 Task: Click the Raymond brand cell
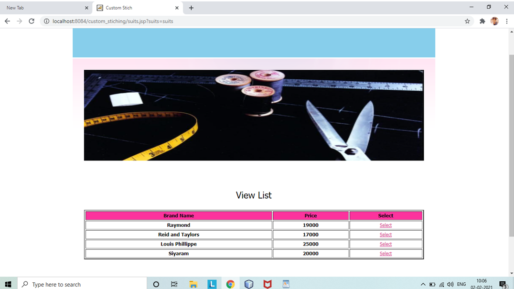pyautogui.click(x=179, y=225)
